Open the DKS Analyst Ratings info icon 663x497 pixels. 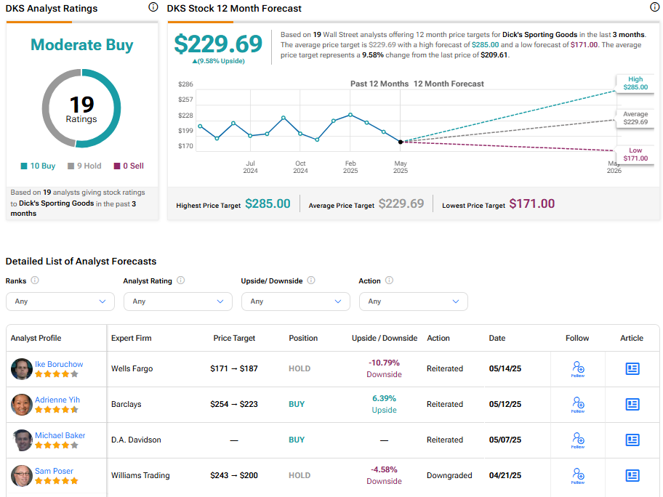pos(153,7)
